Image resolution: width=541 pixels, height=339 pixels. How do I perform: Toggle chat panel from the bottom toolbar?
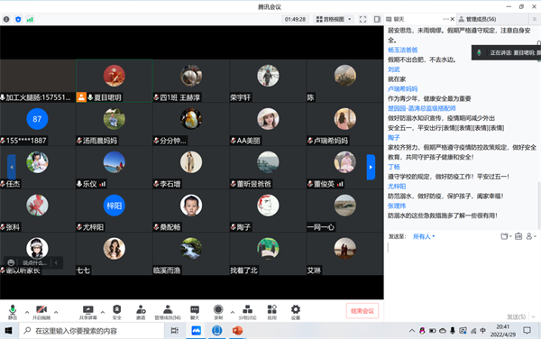pyautogui.click(x=195, y=312)
